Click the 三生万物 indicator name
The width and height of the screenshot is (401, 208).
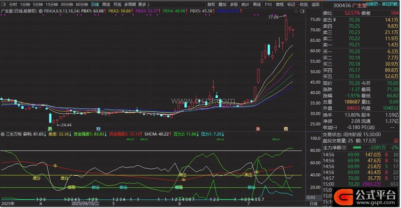(14, 134)
